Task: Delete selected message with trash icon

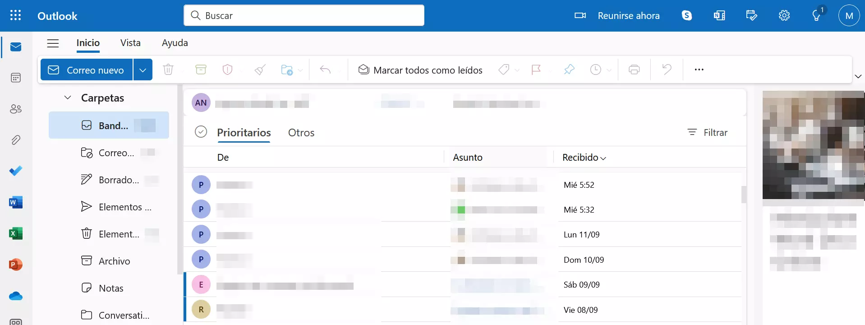Action: point(168,70)
